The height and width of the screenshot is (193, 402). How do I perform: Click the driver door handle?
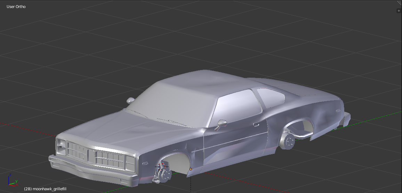tap(256, 124)
